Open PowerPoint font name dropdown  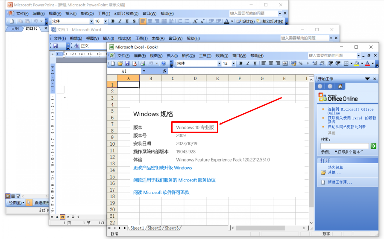[x=91, y=21]
